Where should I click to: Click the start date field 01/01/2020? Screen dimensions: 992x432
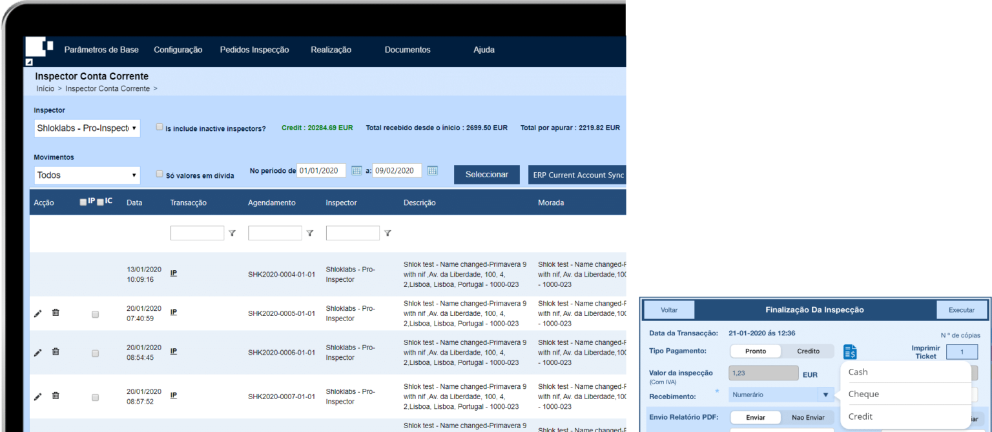click(322, 171)
